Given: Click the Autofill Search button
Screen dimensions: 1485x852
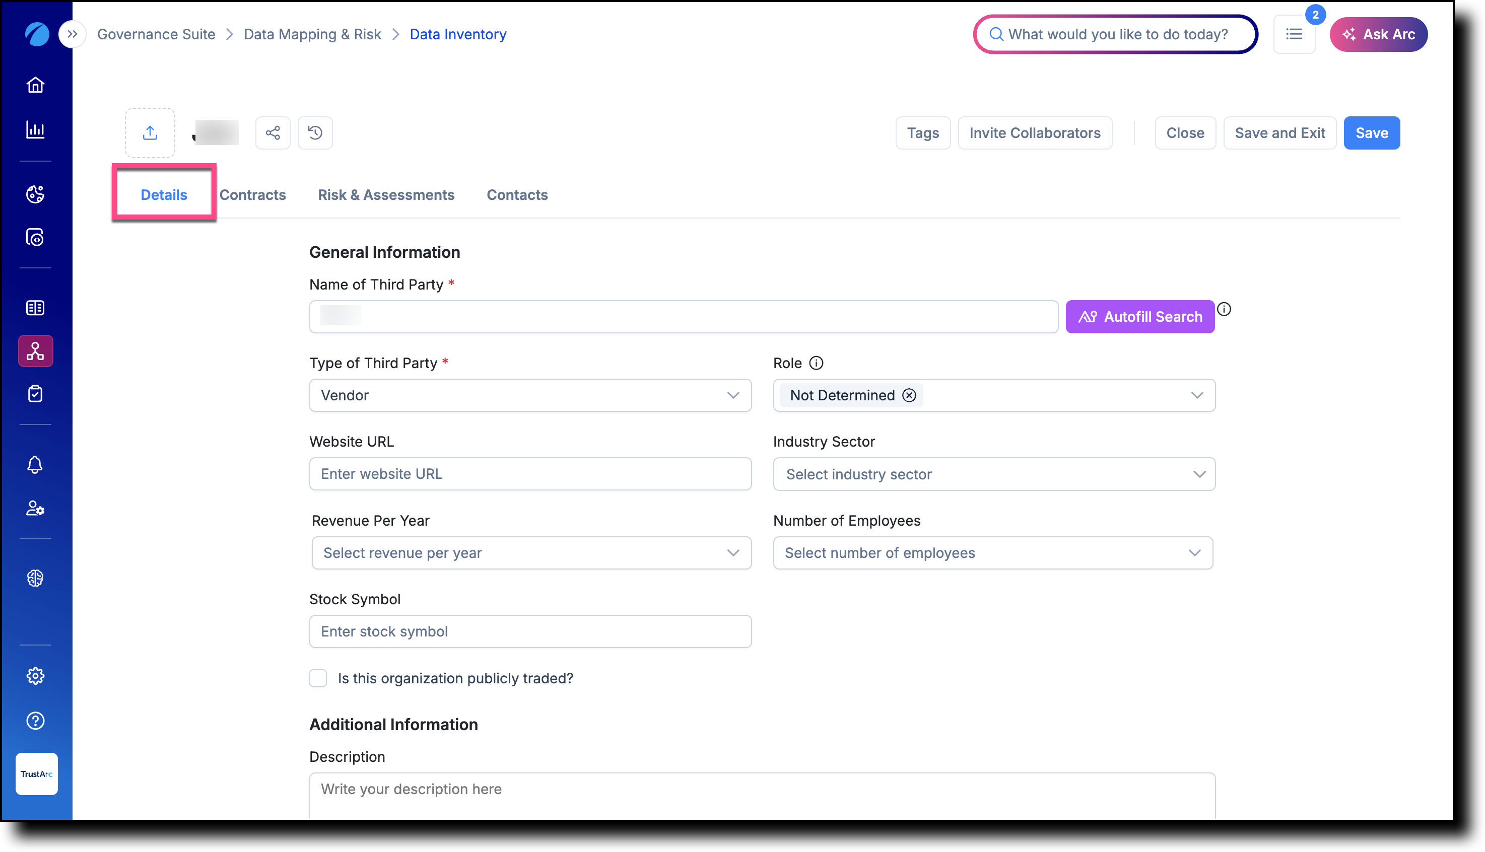Looking at the screenshot, I should 1139,317.
